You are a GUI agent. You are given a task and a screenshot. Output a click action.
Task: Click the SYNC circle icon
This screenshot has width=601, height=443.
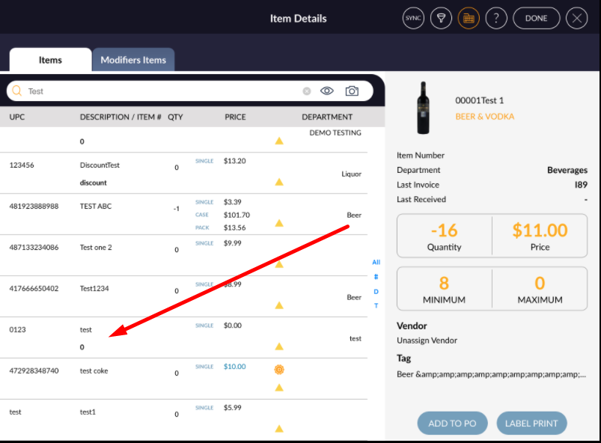(413, 19)
